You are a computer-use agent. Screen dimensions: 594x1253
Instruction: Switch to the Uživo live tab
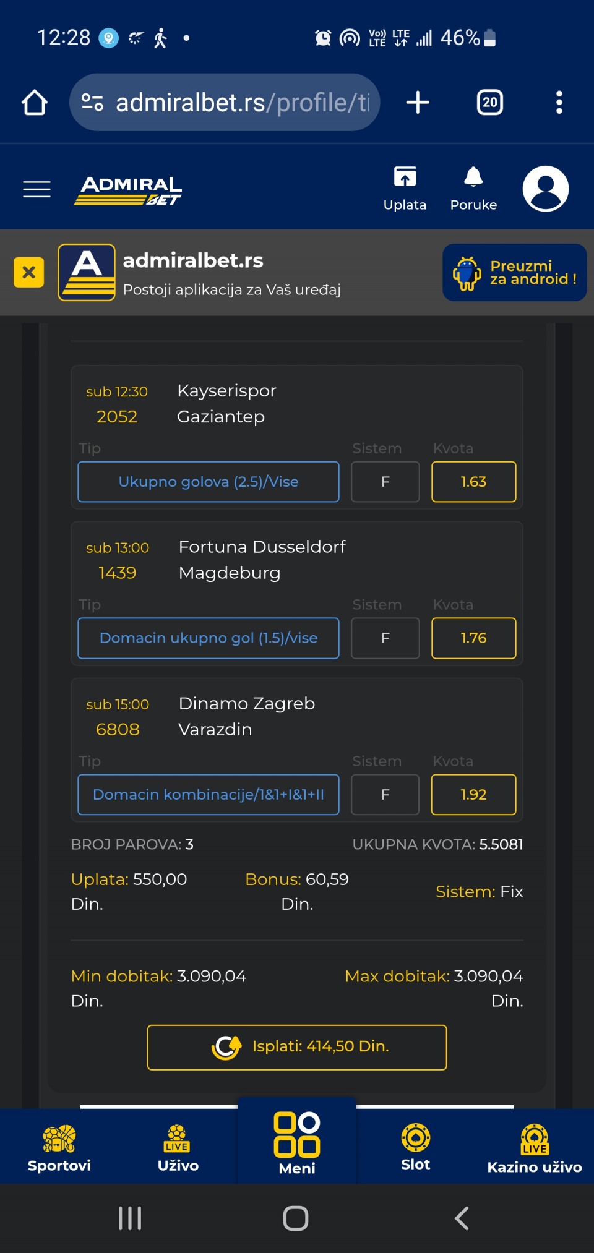[178, 1148]
